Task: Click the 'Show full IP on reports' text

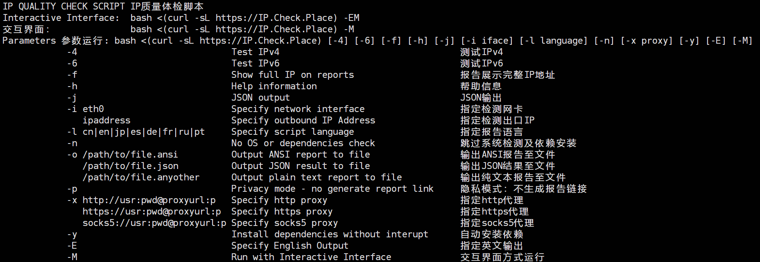Action: 292,75
